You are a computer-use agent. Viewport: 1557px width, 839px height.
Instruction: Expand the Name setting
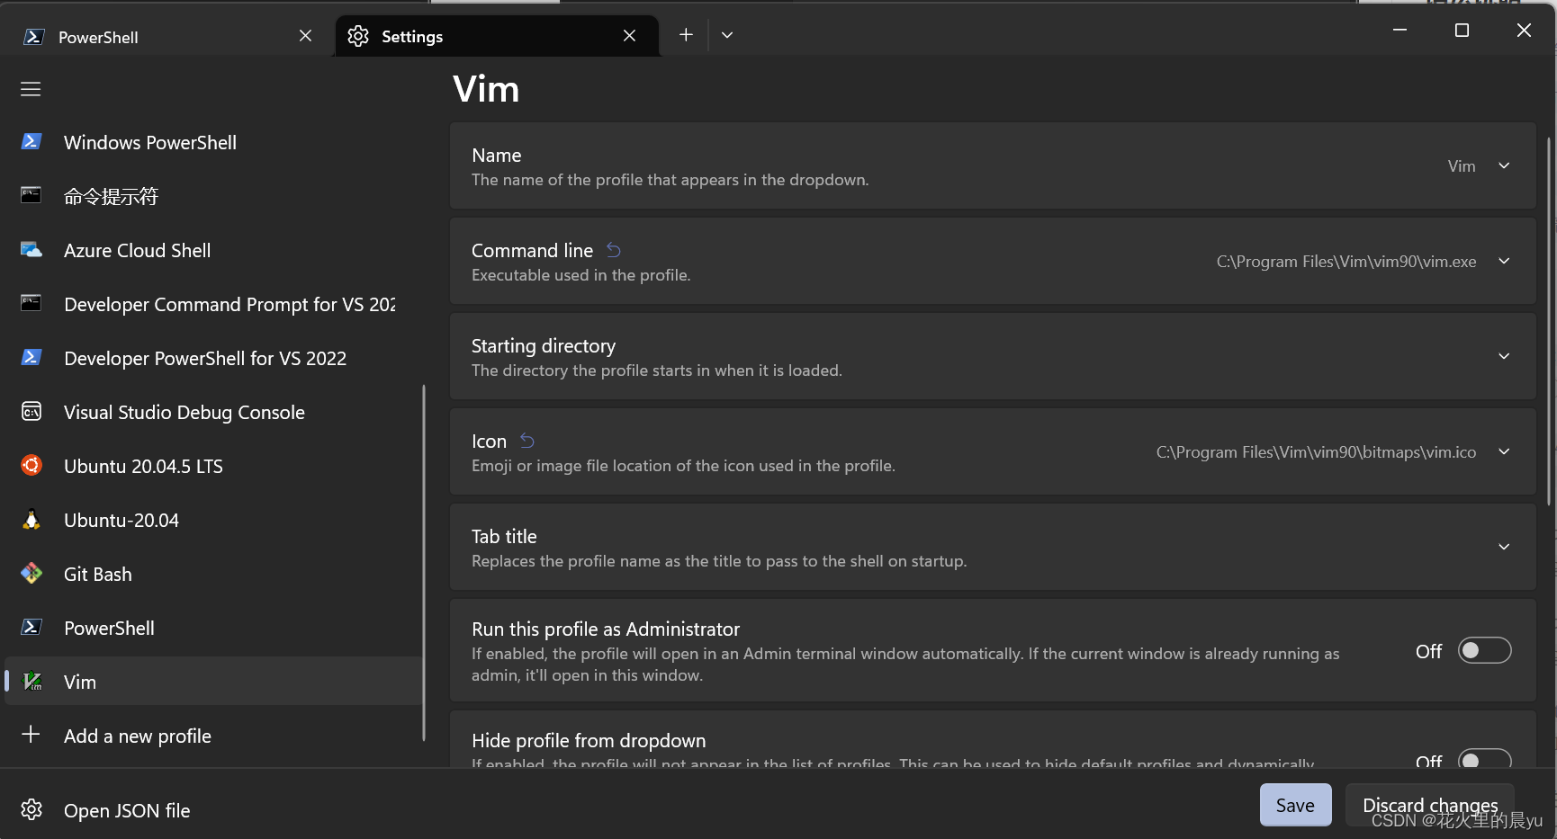click(1504, 165)
